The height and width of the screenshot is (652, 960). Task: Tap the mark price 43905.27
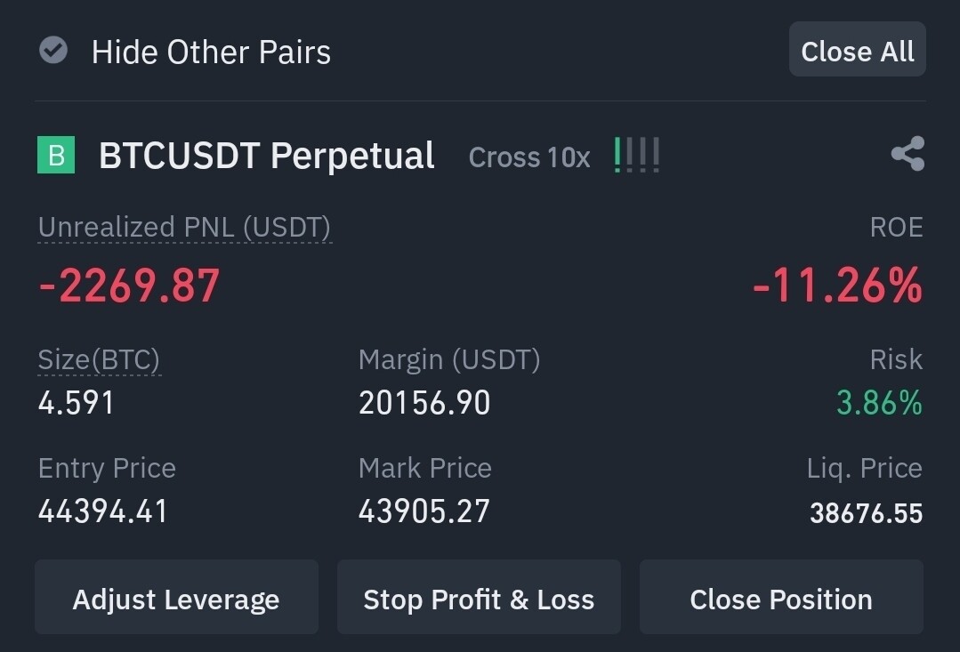point(424,511)
